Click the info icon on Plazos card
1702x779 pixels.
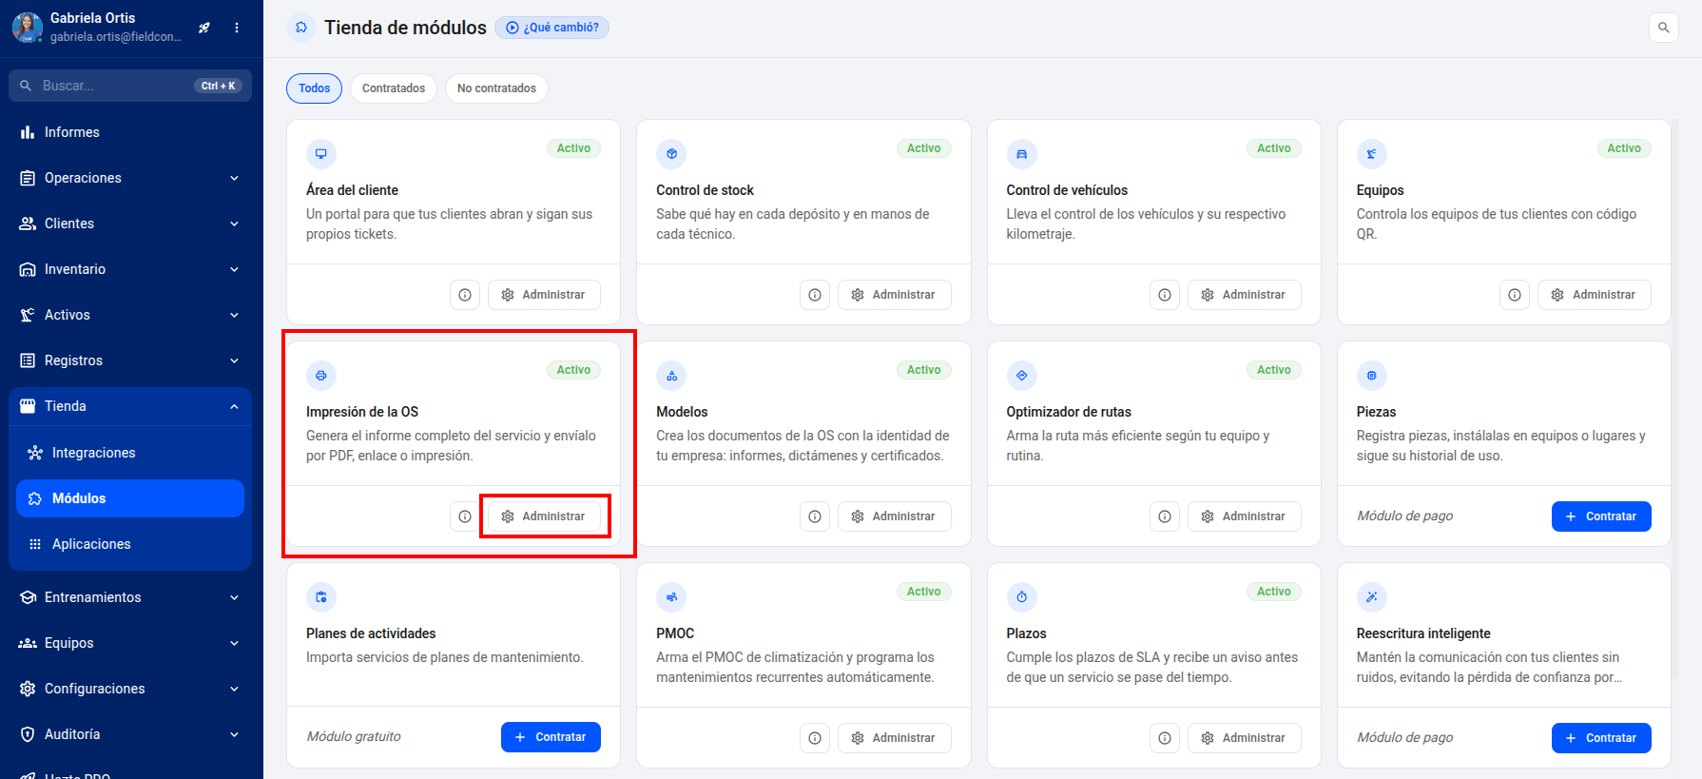point(1165,738)
